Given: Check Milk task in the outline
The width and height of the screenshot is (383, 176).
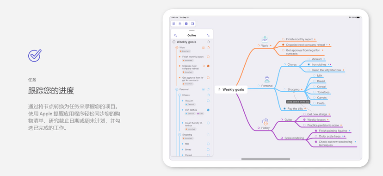Looking at the screenshot, I should (208, 144).
